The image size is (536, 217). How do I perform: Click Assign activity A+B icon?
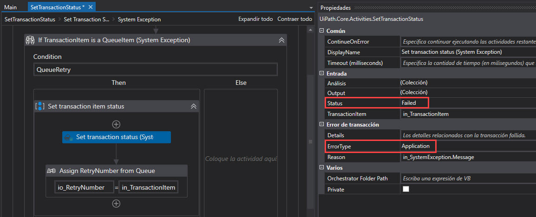pyautogui.click(x=51, y=171)
